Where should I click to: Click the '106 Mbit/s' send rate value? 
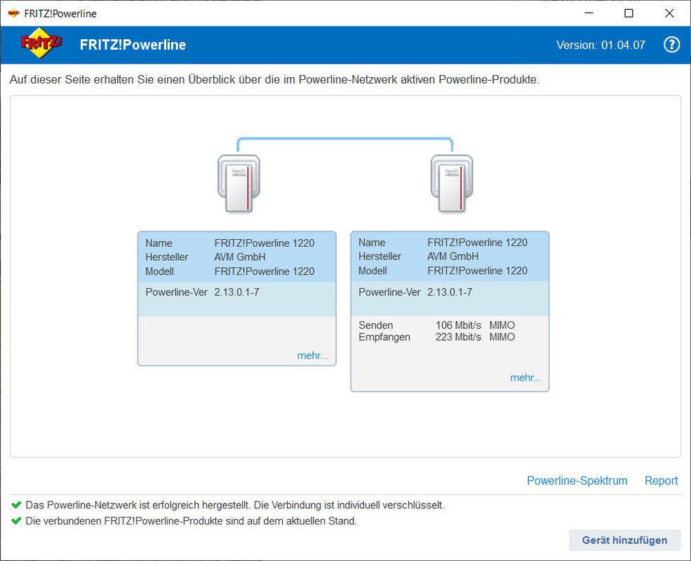pos(458,325)
